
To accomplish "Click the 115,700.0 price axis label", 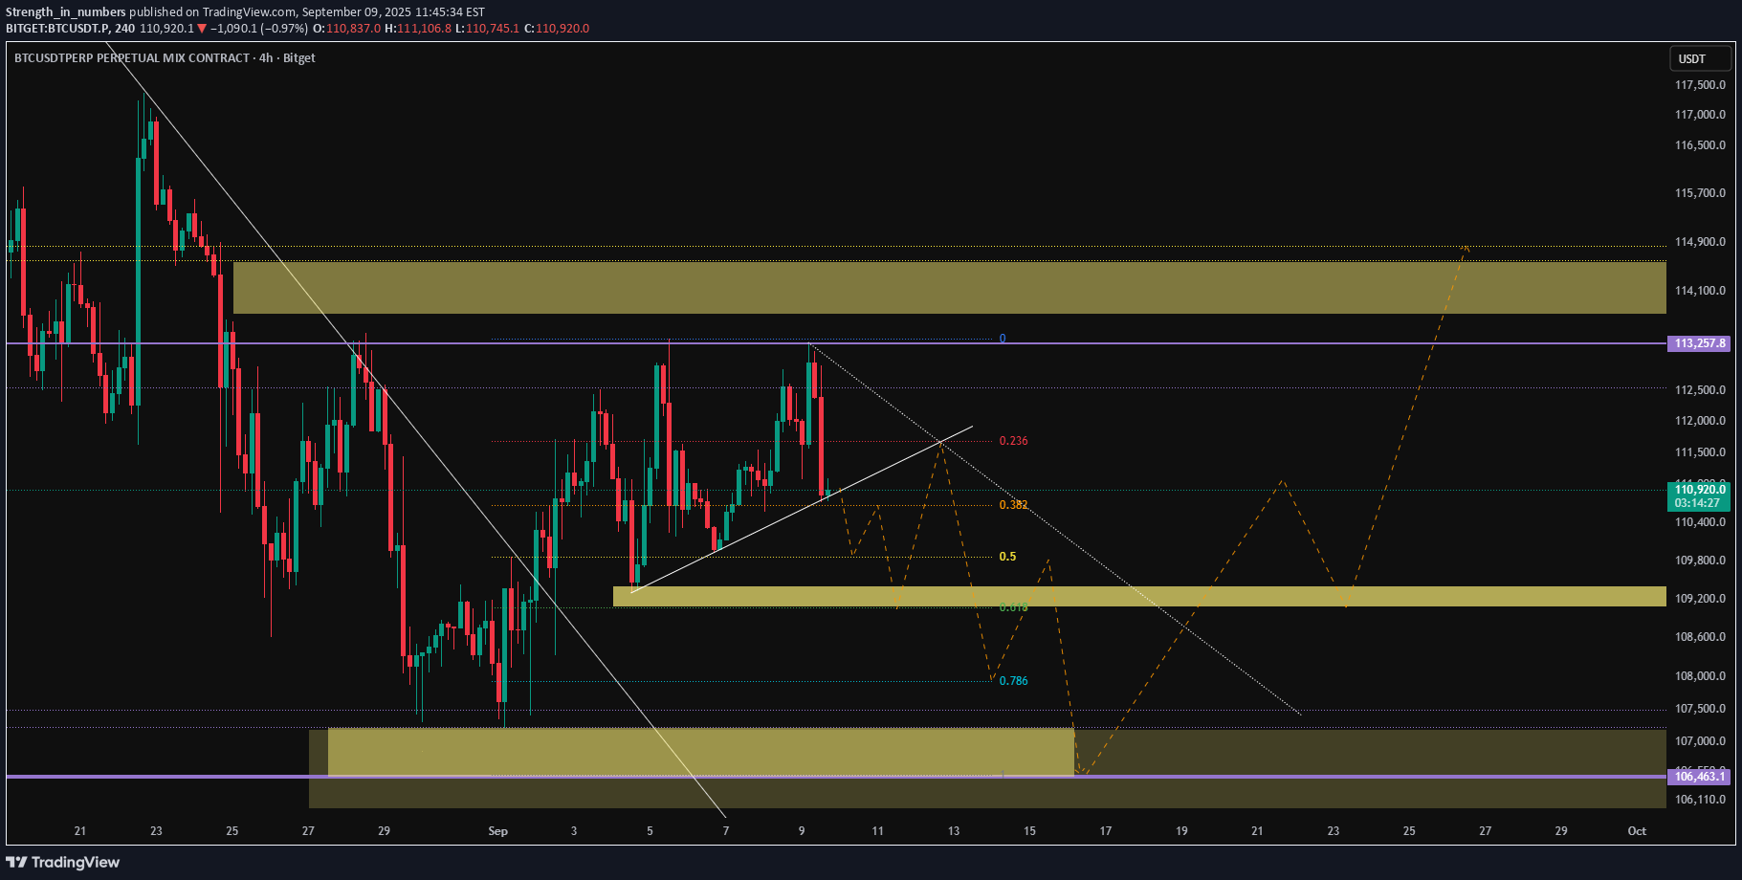I will (1700, 193).
